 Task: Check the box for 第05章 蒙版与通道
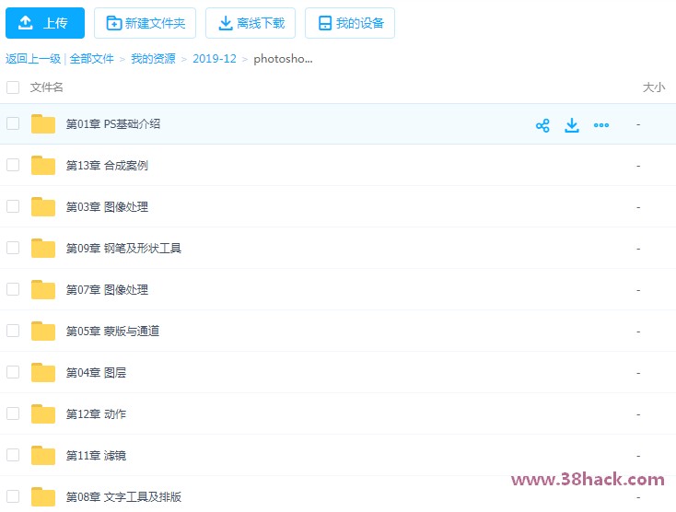13,331
